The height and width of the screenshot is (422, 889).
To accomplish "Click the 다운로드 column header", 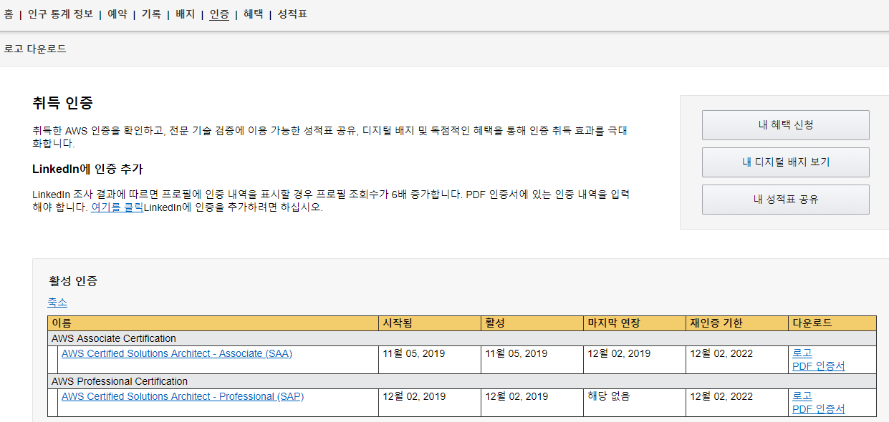I will point(832,323).
